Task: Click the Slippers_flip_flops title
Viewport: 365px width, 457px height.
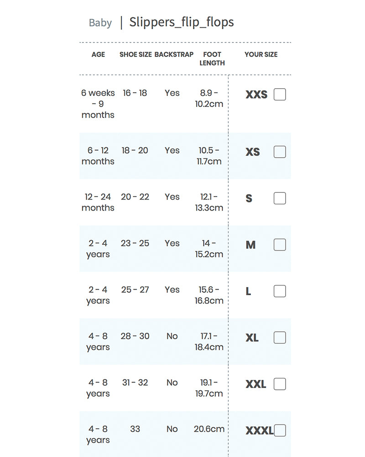Action: point(182,22)
